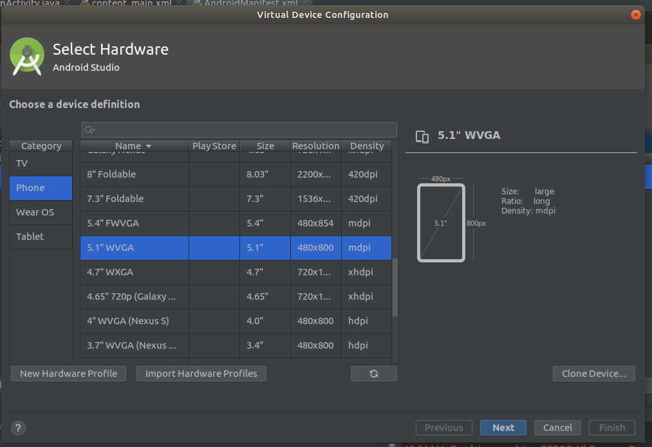Viewport: 652px width, 447px height.
Task: Click the Clone Device... button
Action: (594, 374)
